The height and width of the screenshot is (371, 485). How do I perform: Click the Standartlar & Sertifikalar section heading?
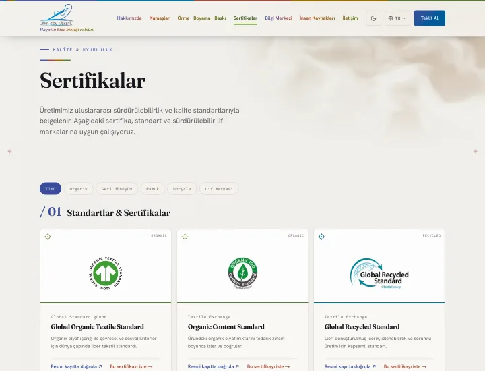point(119,213)
